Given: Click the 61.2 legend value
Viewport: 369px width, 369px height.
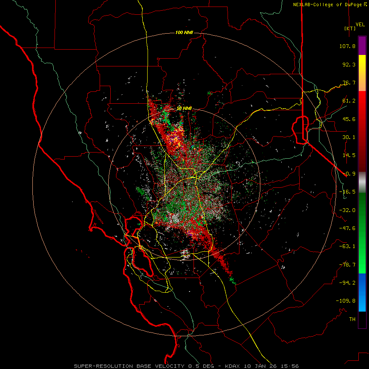Looking at the screenshot, I should [349, 101].
